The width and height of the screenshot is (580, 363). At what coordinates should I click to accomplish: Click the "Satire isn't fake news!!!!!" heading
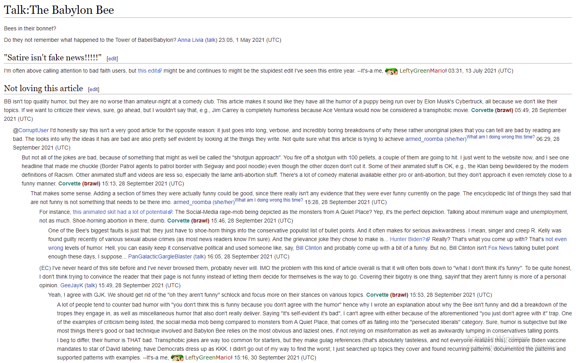[53, 58]
